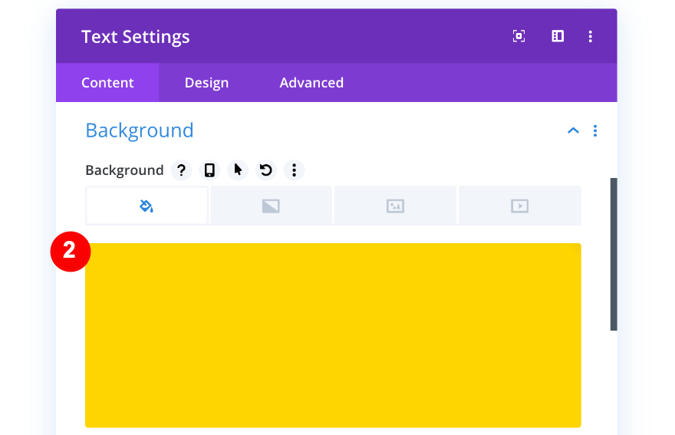Toggle the hover cursor icon for Background
This screenshot has height=435, width=675.
(x=238, y=170)
